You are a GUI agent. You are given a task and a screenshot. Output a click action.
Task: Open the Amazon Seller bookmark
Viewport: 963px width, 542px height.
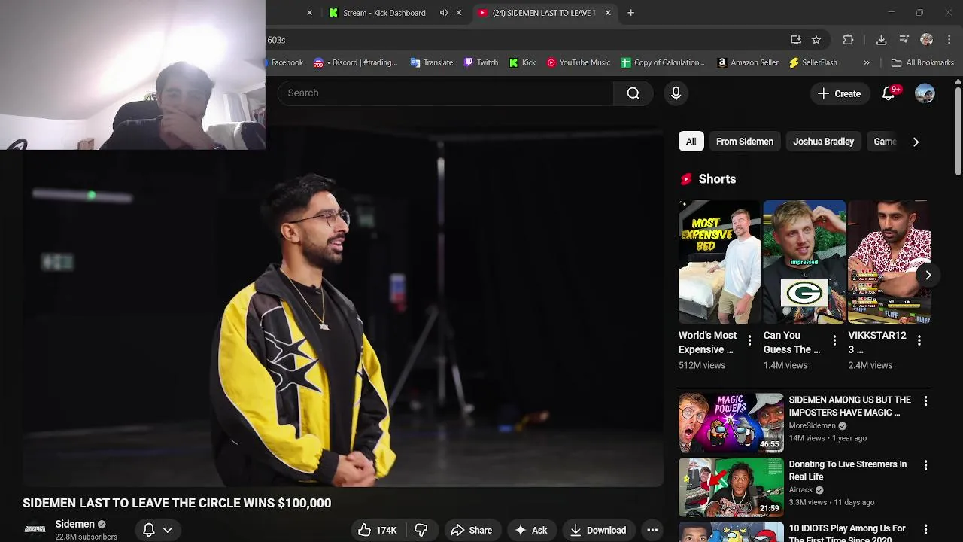(747, 63)
